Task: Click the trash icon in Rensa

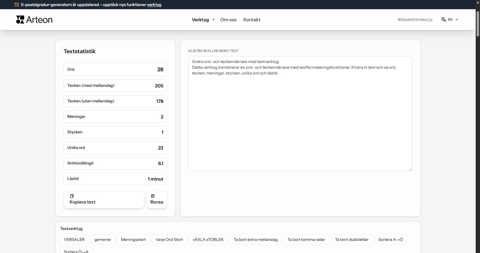Action: (x=153, y=196)
